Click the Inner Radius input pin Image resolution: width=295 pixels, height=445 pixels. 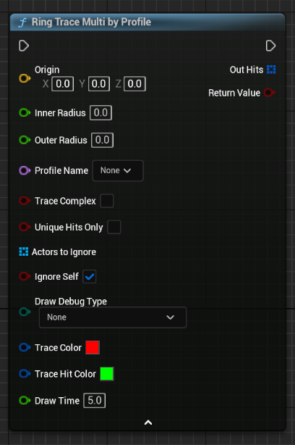(x=25, y=112)
